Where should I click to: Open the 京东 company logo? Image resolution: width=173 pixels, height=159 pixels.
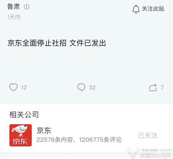[x=20, y=135]
